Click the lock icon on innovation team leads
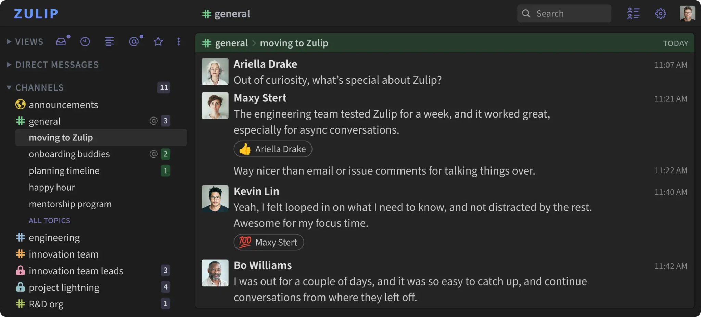Viewport: 701px width, 317px height. click(20, 271)
